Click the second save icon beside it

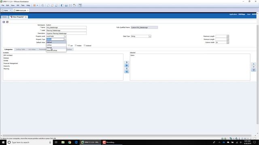(x=7, y=22)
